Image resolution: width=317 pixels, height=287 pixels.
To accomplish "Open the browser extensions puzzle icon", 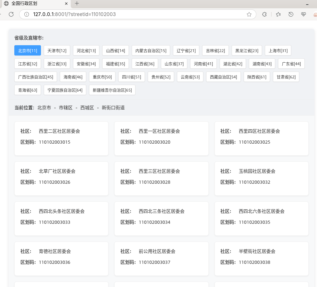I will tap(265, 14).
